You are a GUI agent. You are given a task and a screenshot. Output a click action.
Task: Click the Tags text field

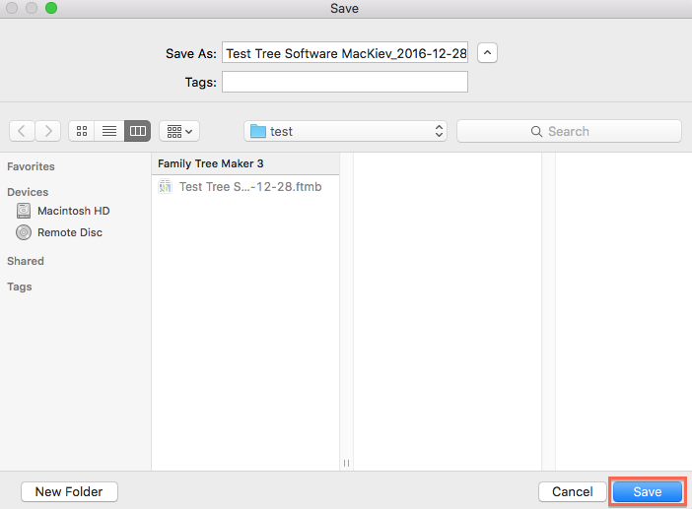(x=345, y=82)
